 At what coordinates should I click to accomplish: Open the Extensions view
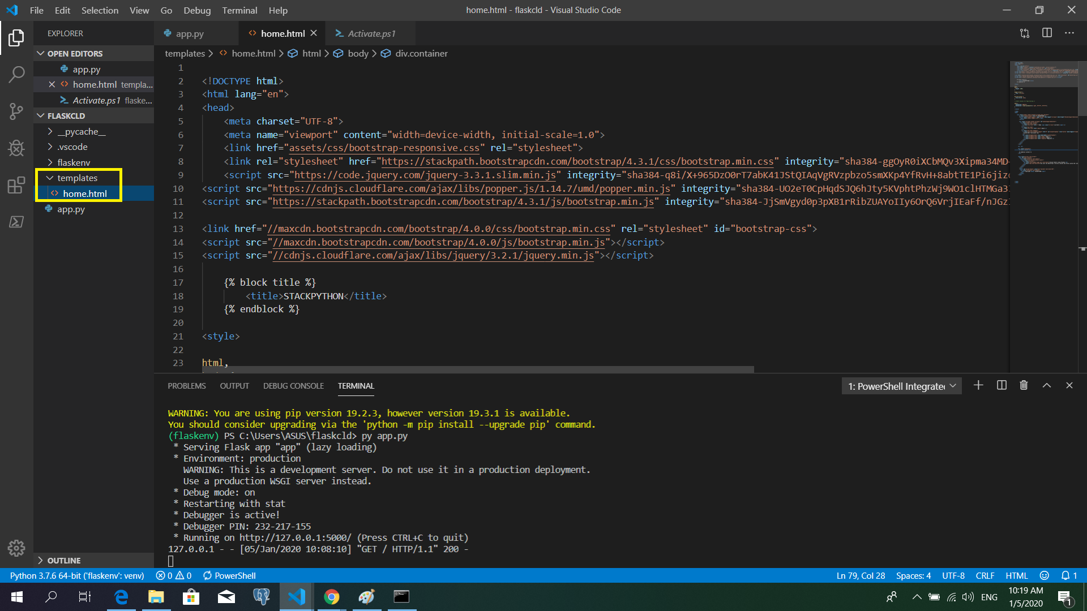coord(16,185)
